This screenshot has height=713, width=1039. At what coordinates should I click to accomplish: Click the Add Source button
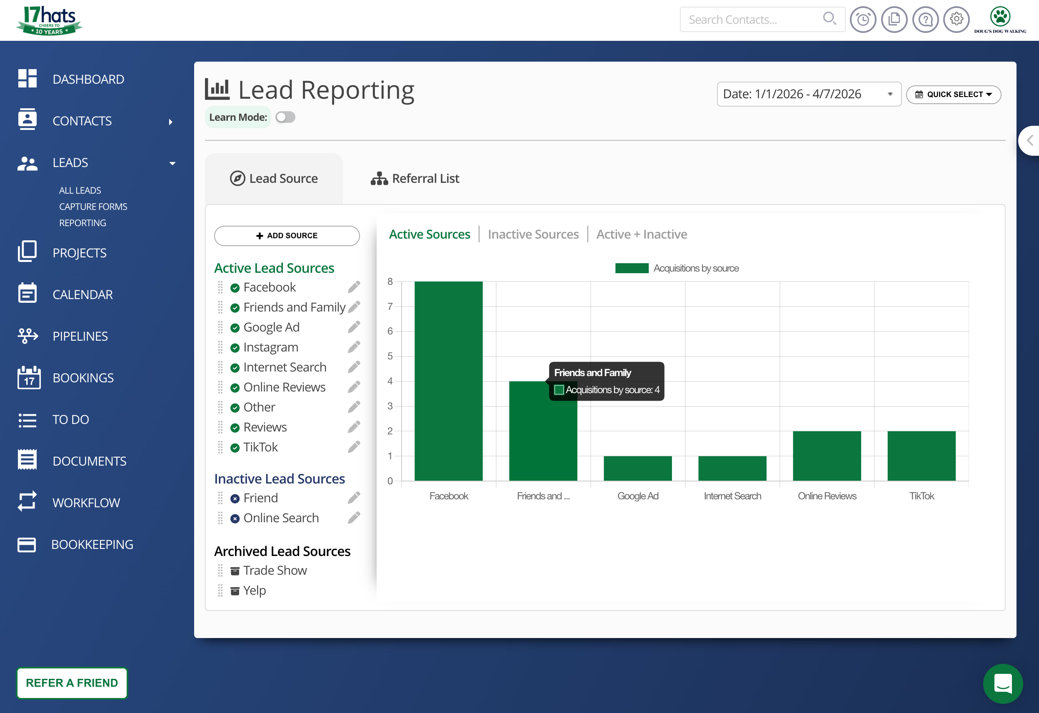(x=287, y=236)
